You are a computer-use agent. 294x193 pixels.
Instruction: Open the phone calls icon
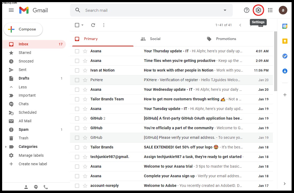(x=46, y=187)
